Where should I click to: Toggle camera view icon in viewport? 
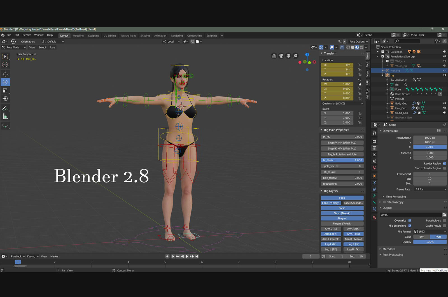point(281,56)
